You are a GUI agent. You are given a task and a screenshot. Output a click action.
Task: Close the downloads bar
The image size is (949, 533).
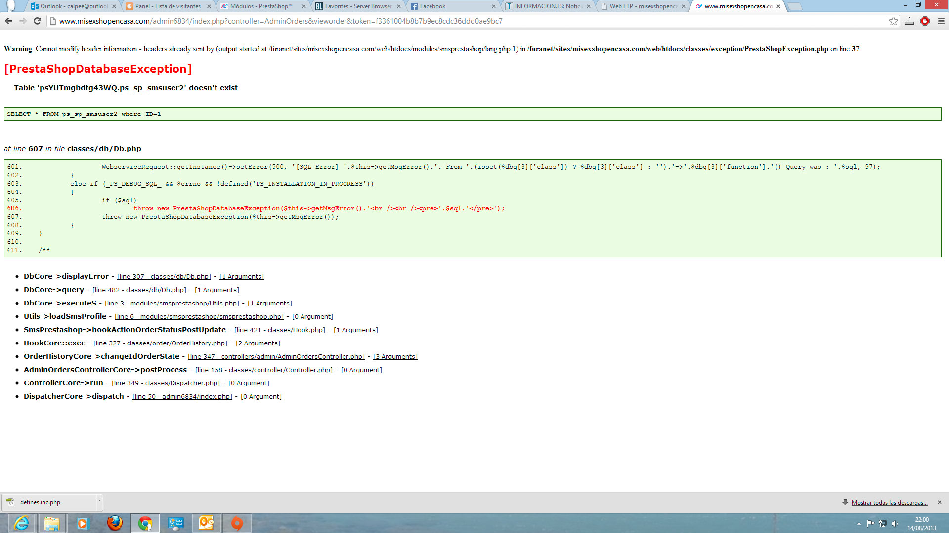[940, 502]
